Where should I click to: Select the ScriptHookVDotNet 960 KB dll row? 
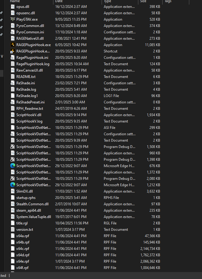pos(86,153)
